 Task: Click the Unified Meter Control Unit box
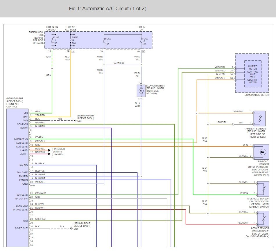(x=253, y=74)
